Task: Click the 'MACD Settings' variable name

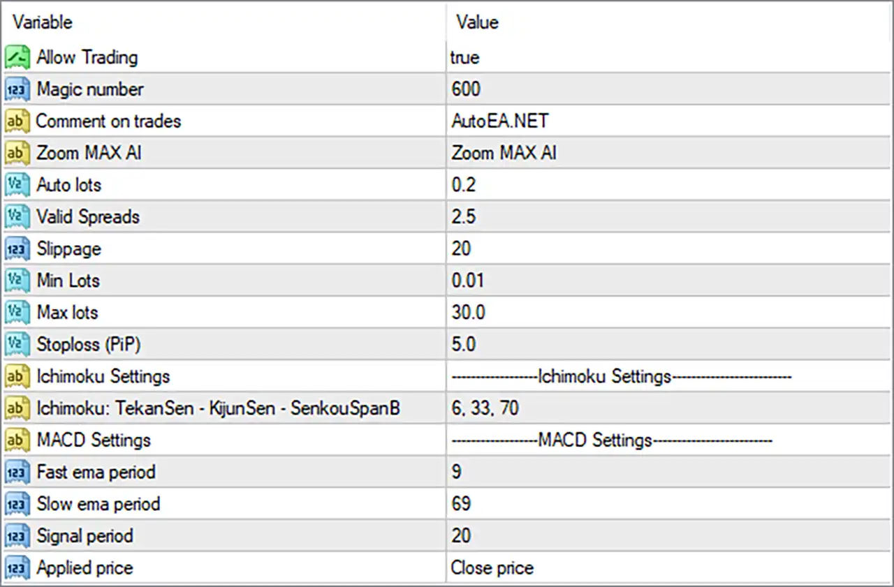Action: [x=94, y=440]
